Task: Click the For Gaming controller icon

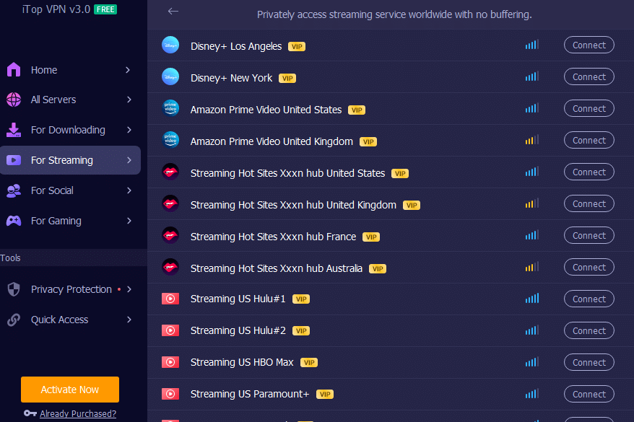Action: [13, 221]
